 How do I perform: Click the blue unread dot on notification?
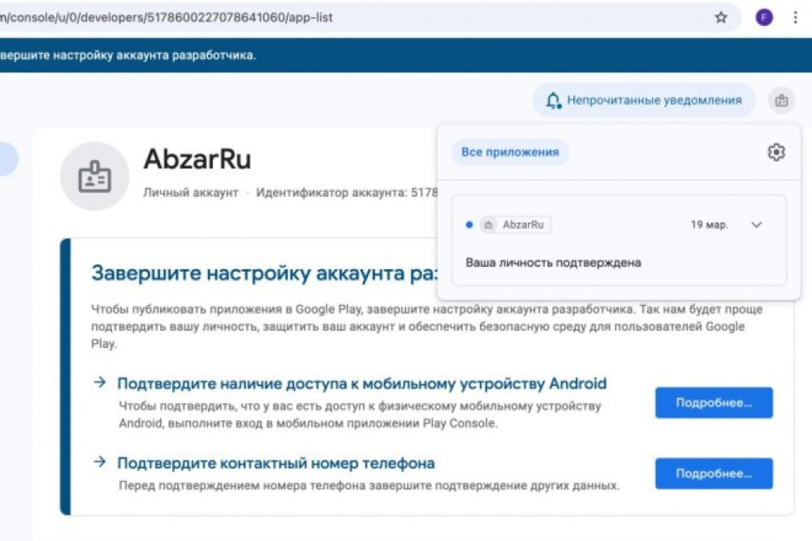pyautogui.click(x=469, y=225)
